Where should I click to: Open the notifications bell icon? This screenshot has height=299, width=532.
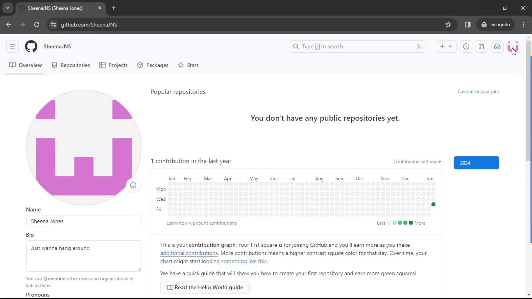(498, 46)
